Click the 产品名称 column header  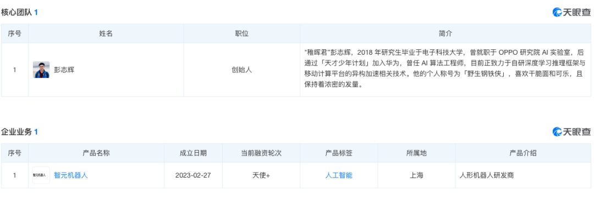[x=96, y=153]
